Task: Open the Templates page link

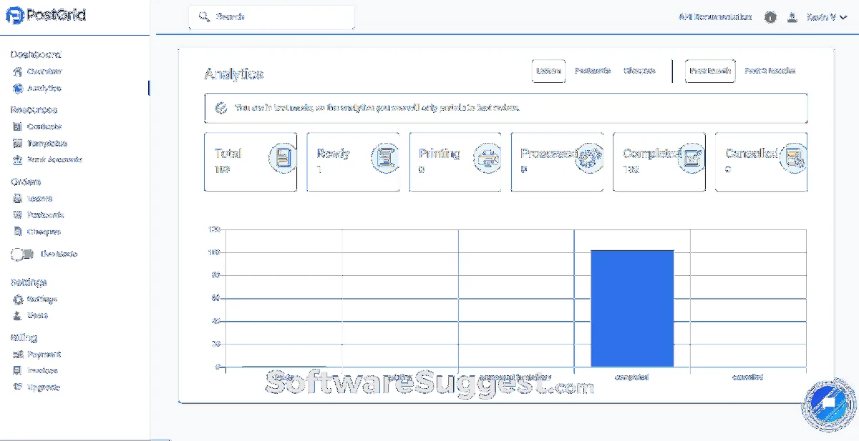Action: pyautogui.click(x=47, y=144)
